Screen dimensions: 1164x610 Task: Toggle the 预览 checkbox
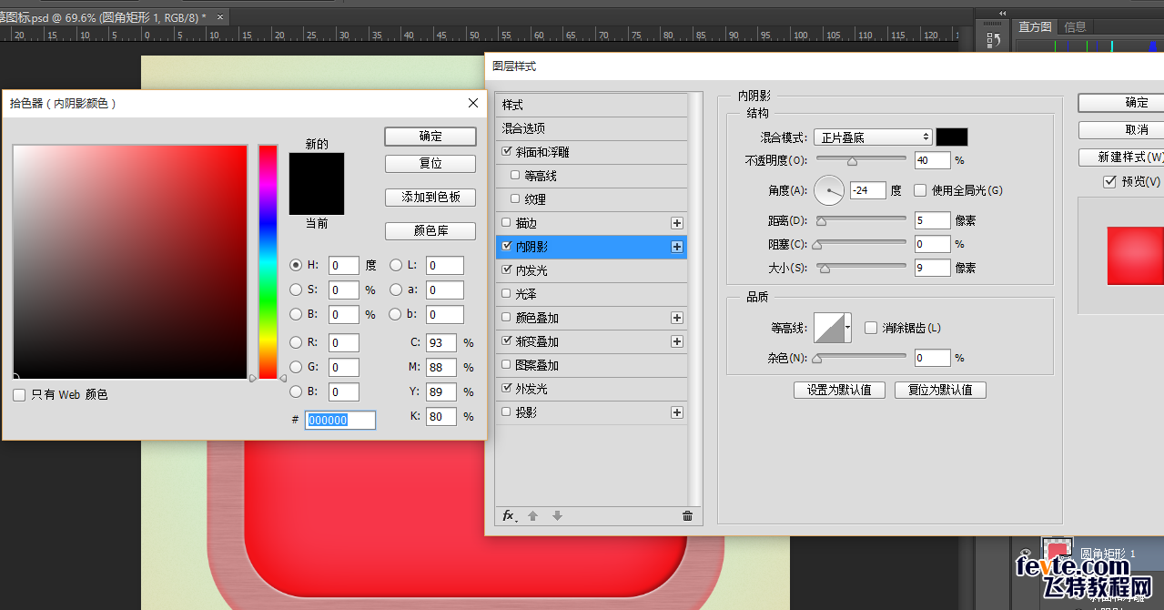point(1109,181)
